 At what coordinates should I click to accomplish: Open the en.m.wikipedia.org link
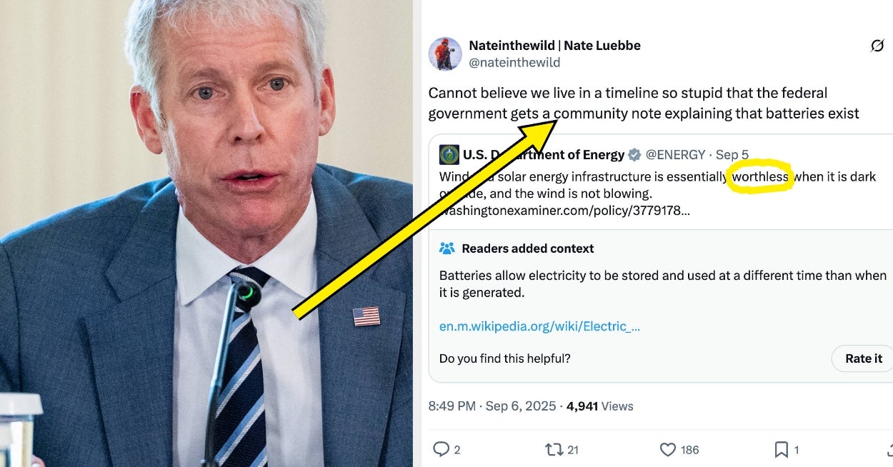pos(539,326)
